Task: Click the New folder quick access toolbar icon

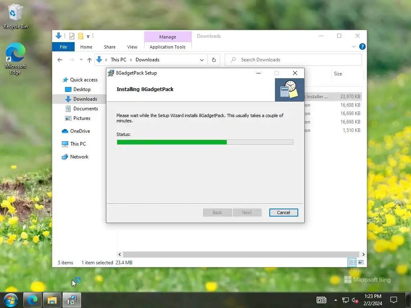Action: (x=81, y=36)
